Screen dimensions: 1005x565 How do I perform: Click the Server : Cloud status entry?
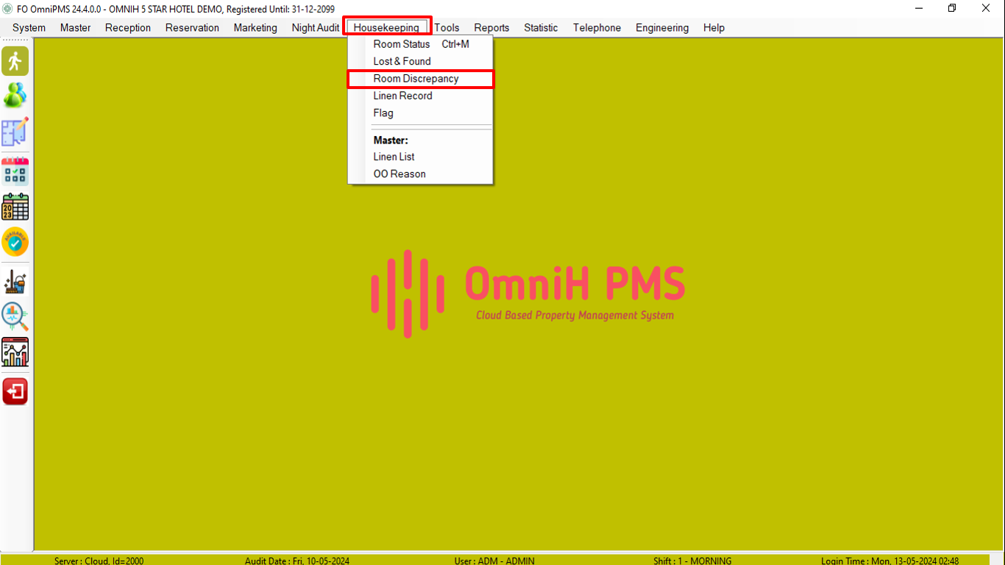tap(99, 561)
